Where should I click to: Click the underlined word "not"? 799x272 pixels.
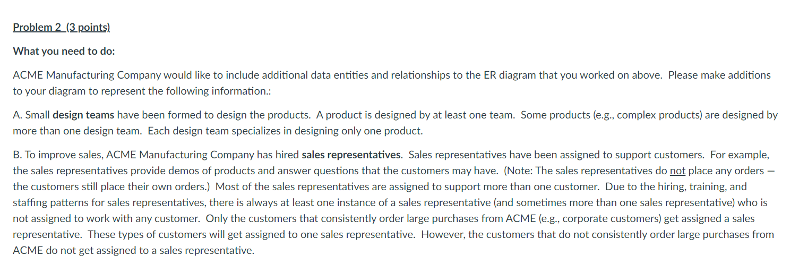[x=677, y=171]
